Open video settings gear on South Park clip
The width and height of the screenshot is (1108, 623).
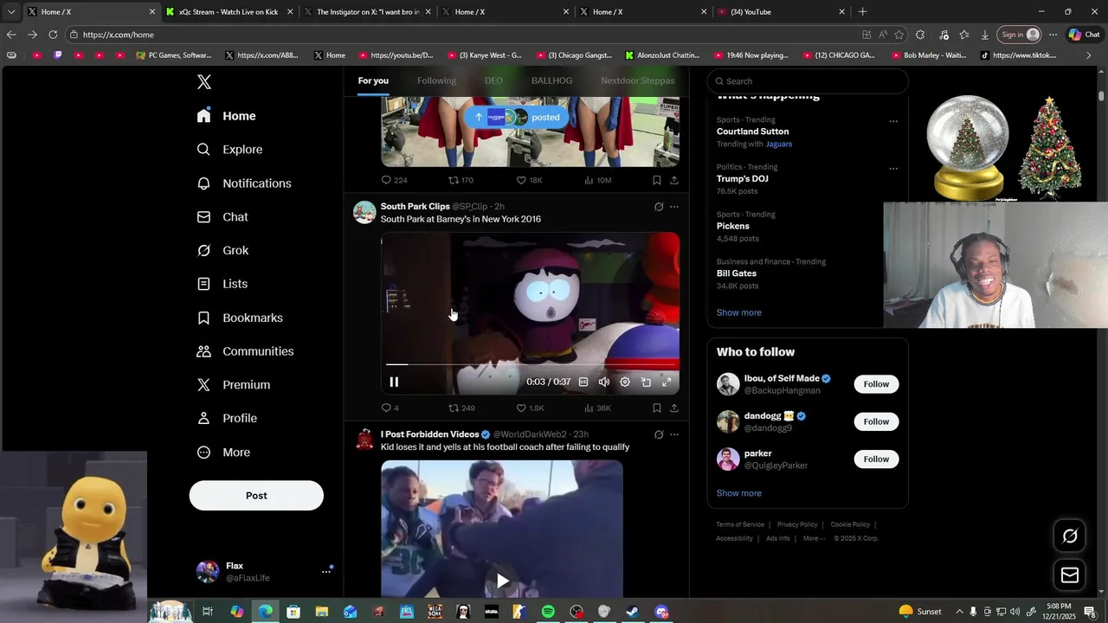[625, 382]
